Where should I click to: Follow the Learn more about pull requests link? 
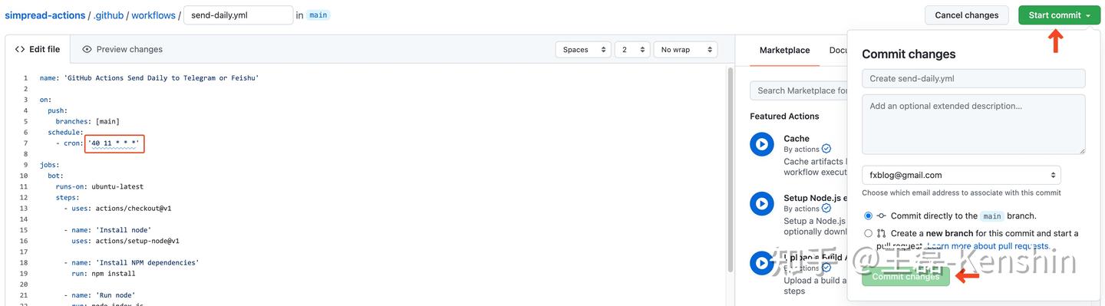pos(988,246)
